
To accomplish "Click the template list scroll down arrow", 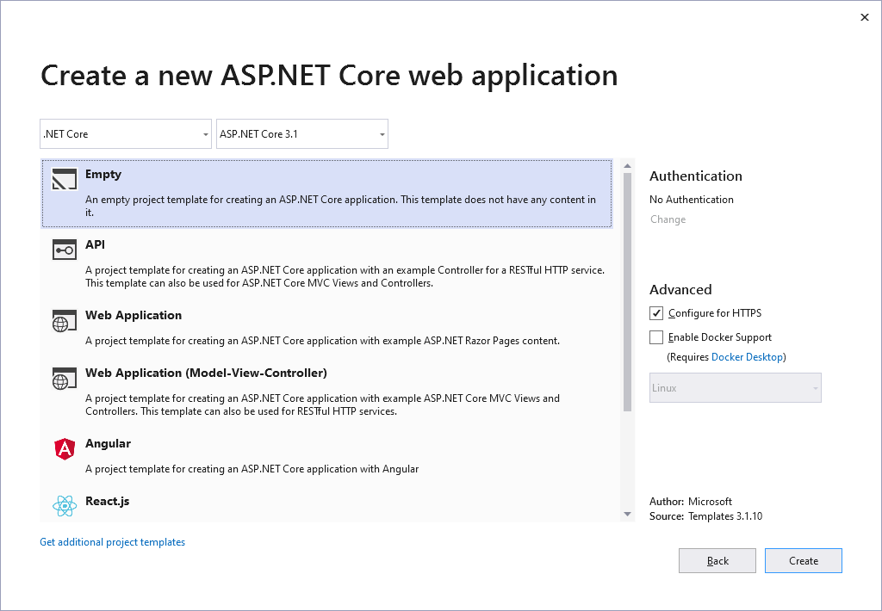I will 628,514.
